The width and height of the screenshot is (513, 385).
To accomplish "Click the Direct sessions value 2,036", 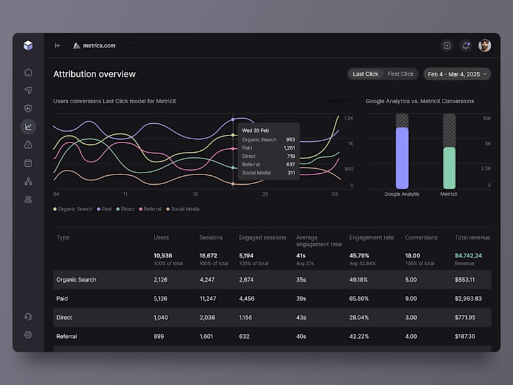I will (x=207, y=318).
